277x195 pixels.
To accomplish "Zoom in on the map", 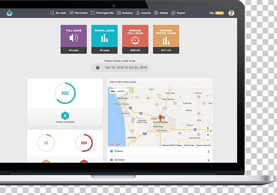I will [x=208, y=135].
